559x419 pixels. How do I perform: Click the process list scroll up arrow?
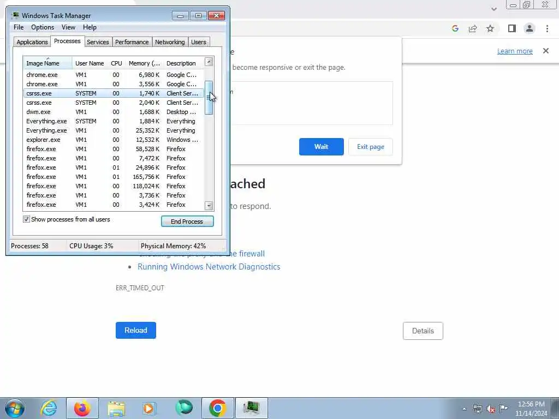[x=209, y=62]
